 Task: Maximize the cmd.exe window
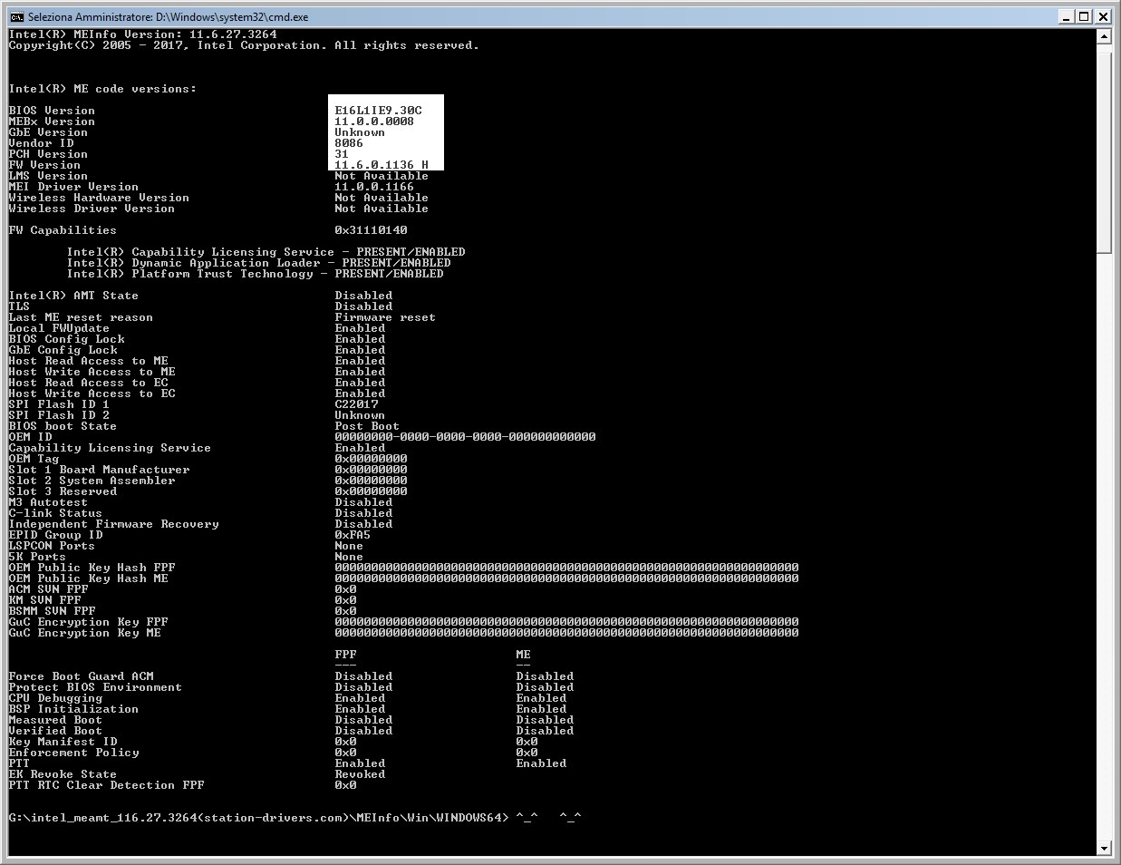(x=1084, y=16)
